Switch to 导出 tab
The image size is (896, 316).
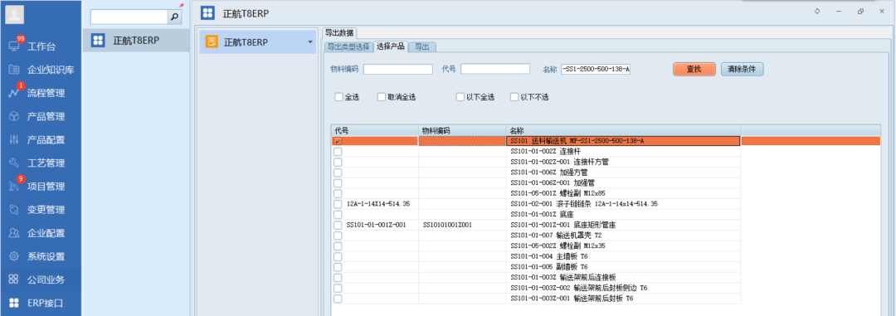(x=422, y=46)
